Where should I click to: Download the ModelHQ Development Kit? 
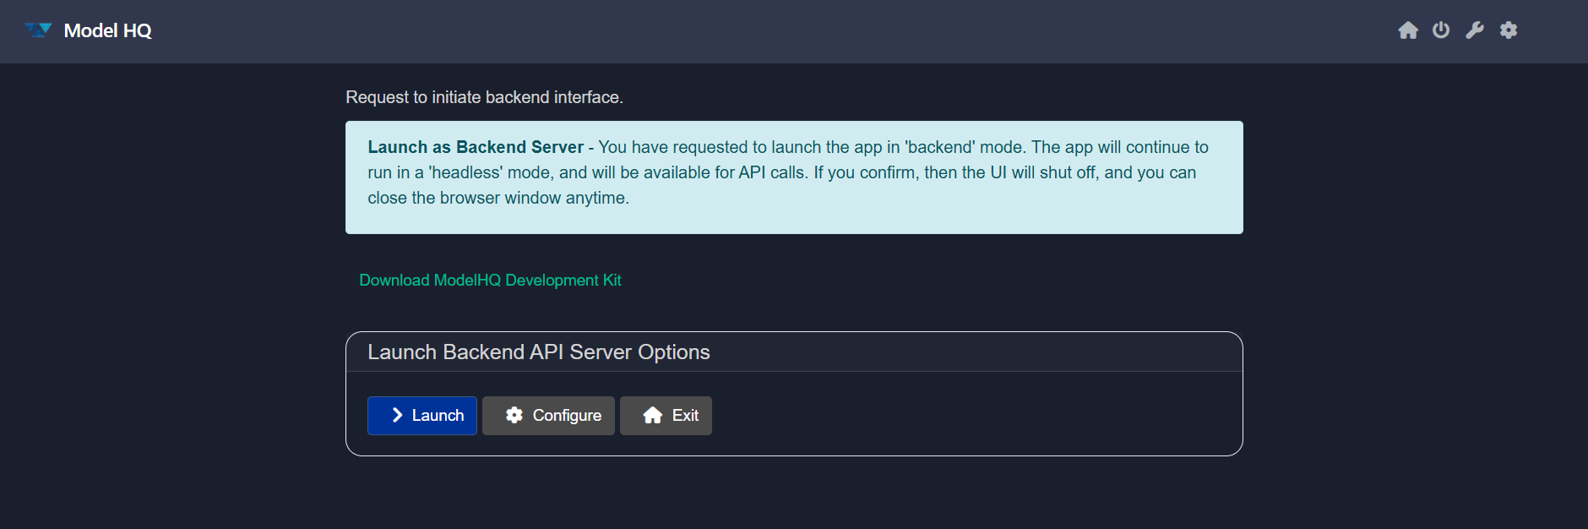[x=490, y=280]
